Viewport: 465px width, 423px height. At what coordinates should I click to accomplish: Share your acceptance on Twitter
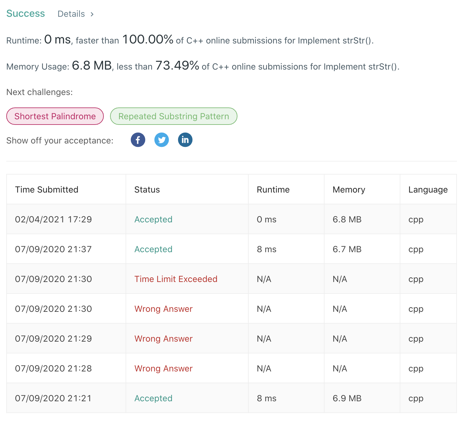pyautogui.click(x=161, y=140)
